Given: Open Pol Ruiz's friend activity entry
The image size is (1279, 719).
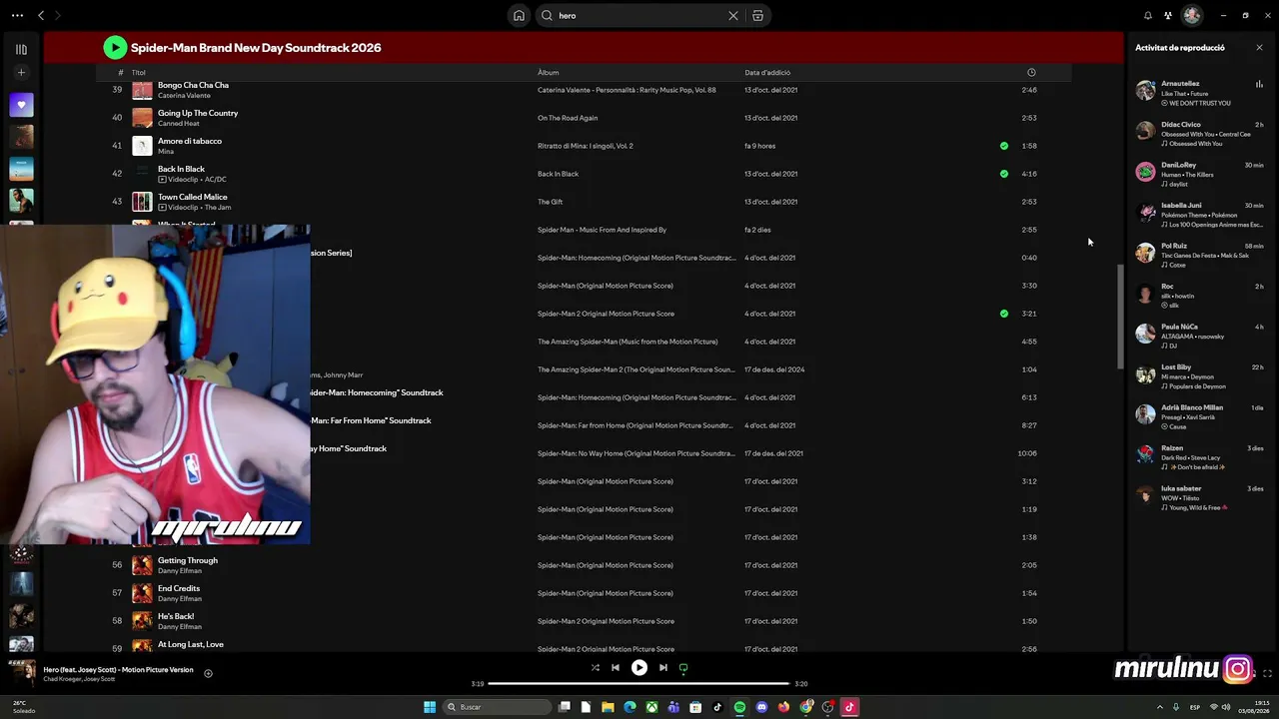Looking at the screenshot, I should pos(1201,255).
